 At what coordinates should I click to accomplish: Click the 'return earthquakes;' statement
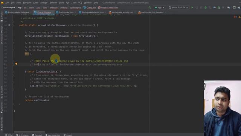coord(37,100)
